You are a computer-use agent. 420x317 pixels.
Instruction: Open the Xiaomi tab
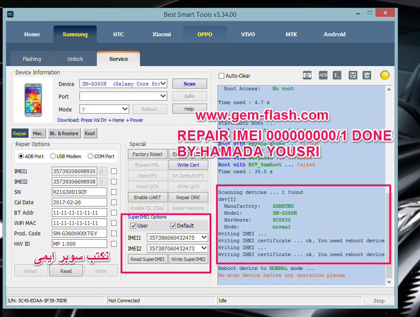click(162, 34)
